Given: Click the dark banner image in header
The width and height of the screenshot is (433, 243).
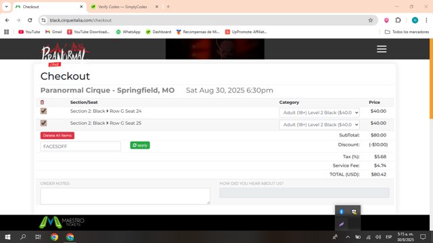Looking at the screenshot, I should pyautogui.click(x=215, y=49).
